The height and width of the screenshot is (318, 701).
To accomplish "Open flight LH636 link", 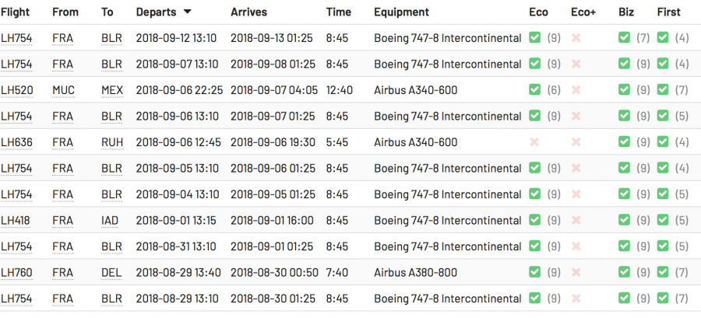I will [16, 142].
